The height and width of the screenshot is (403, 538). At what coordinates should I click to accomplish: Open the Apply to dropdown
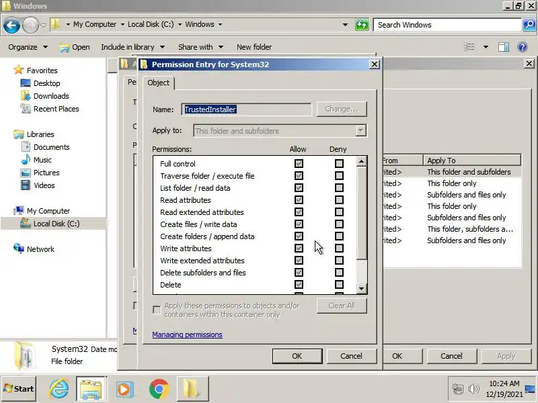click(x=360, y=130)
